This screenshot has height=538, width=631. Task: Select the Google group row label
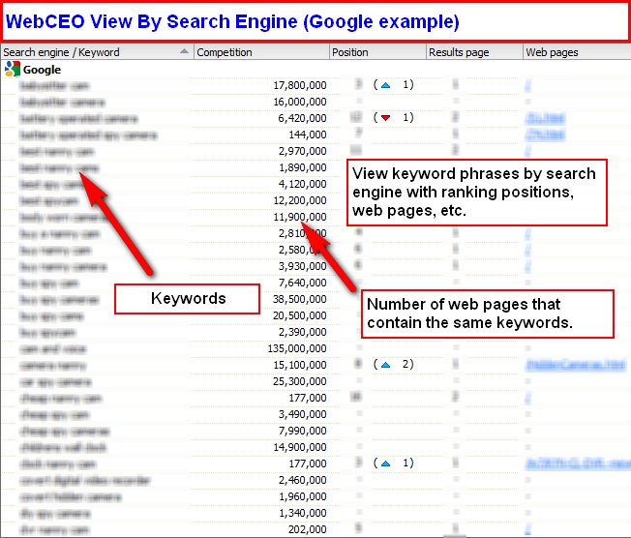pos(42,70)
